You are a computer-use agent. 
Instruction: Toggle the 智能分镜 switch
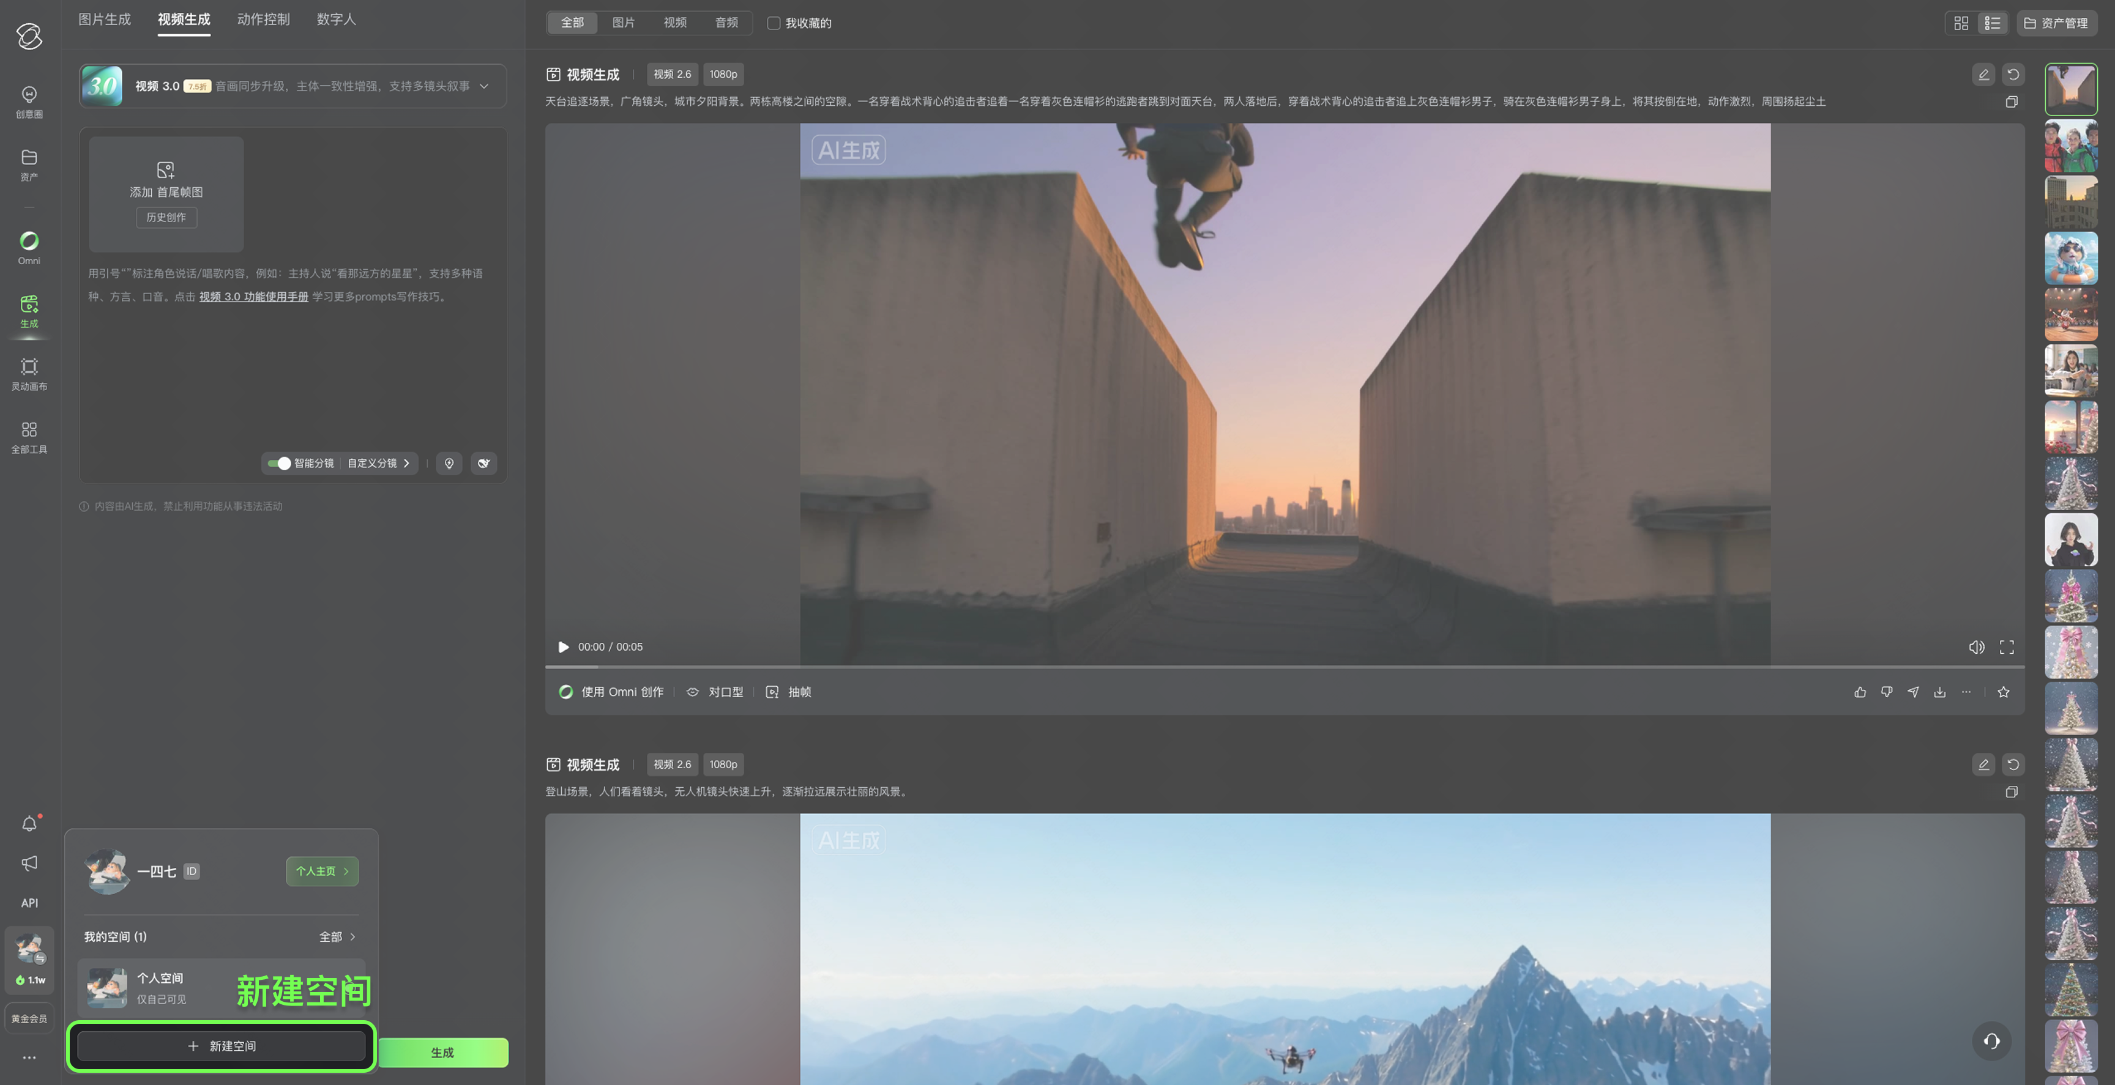tap(279, 463)
